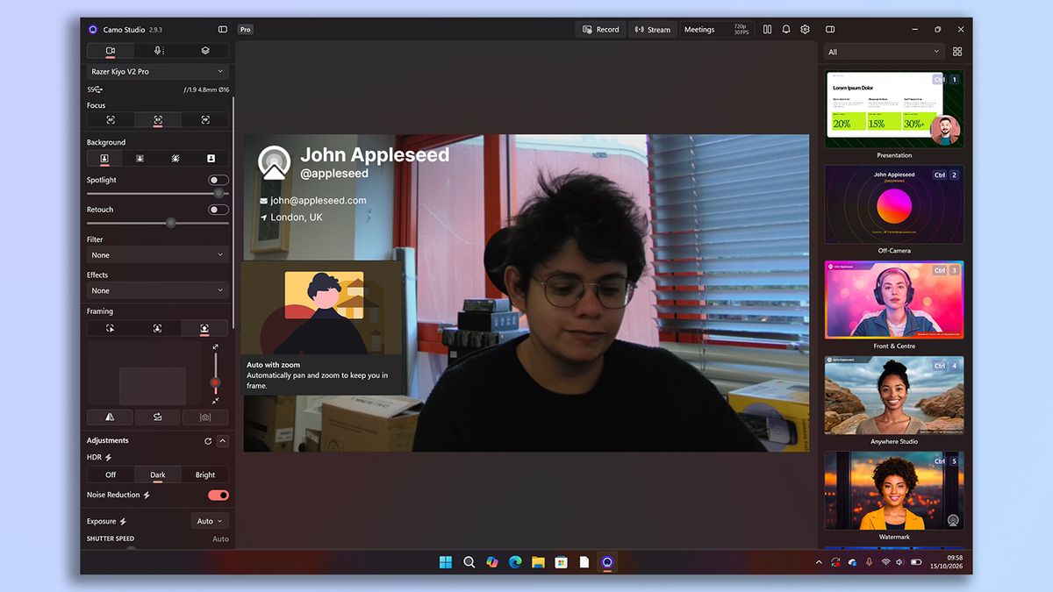Image resolution: width=1053 pixels, height=592 pixels.
Task: Open the Exposure Auto dropdown
Action: click(x=210, y=521)
